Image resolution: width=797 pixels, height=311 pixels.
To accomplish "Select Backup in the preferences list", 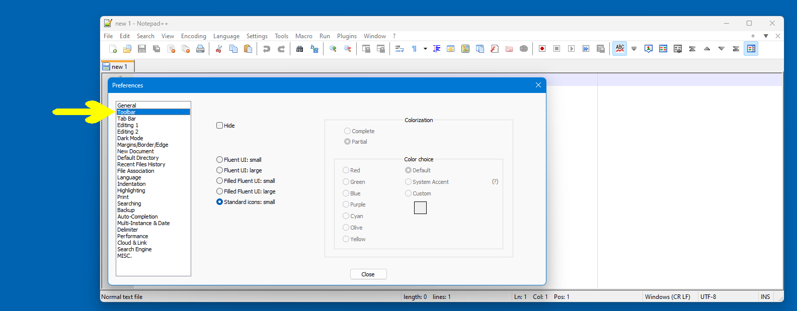I will [126, 210].
